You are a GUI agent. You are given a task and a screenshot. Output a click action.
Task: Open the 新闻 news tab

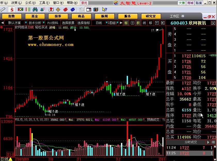[105, 16]
